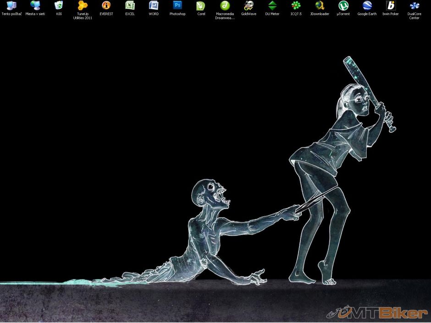Select the Miesta v sieti network icon
431x323 pixels.
[x=35, y=6]
